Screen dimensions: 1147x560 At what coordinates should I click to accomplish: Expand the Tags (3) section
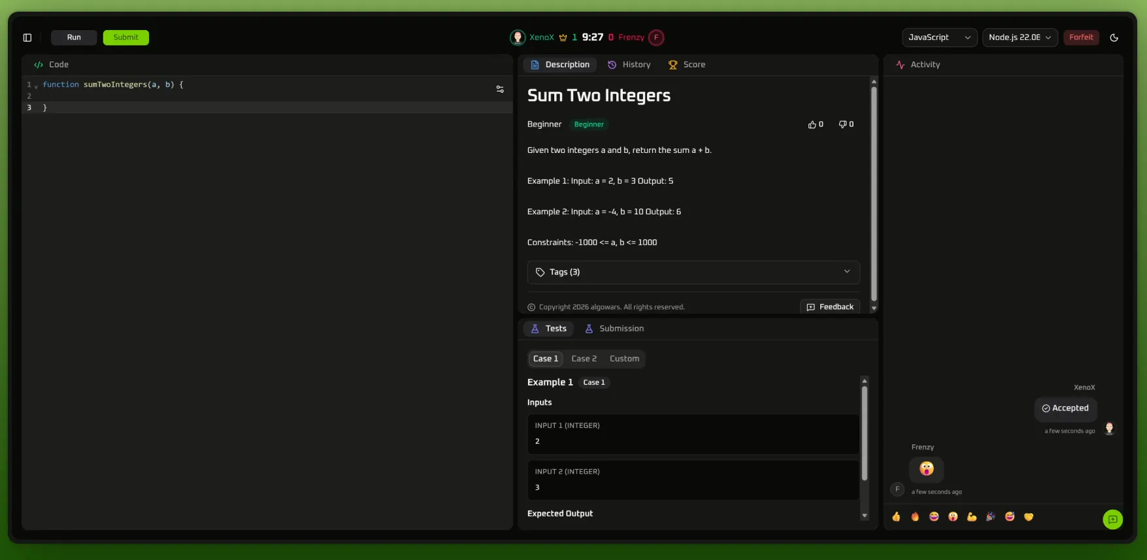[x=693, y=272]
